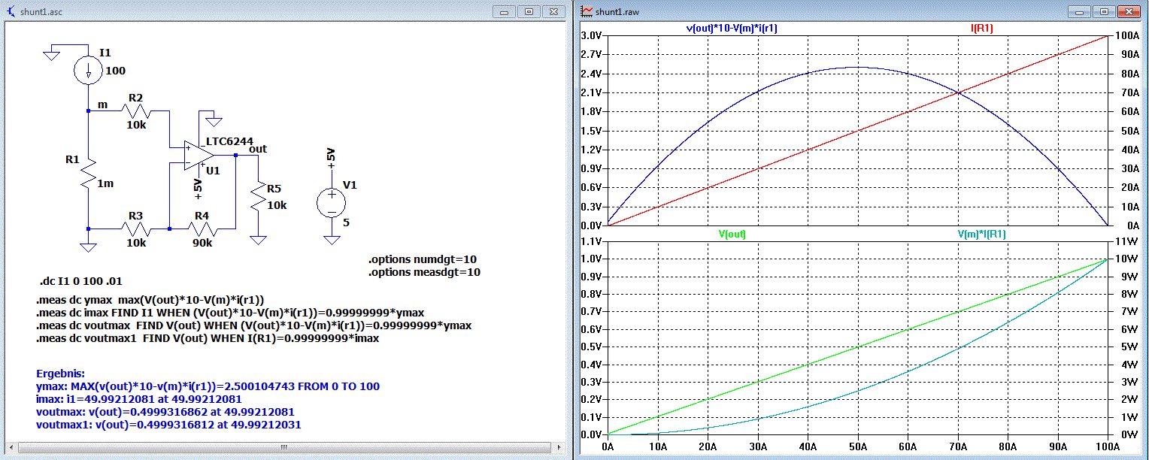Select the R1 shunt resistor symbol
Viewport: 1149px width, 460px height.
pos(89,174)
